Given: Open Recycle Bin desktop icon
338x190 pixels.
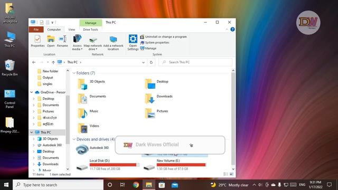Looking at the screenshot, I should coord(10,68).
